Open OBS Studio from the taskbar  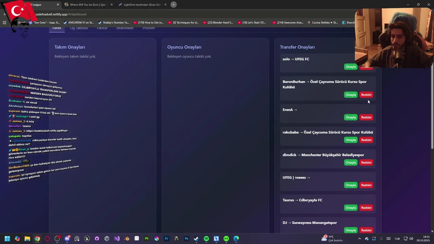click(x=57, y=239)
